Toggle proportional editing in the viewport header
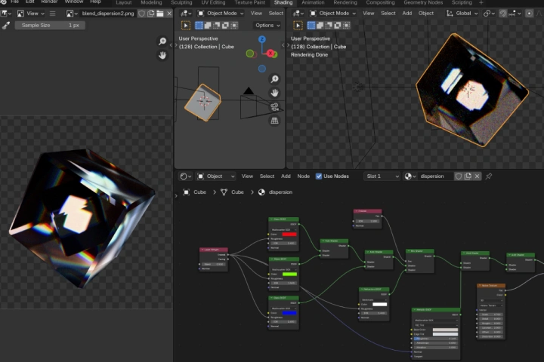Image resolution: width=544 pixels, height=362 pixels. coord(529,14)
